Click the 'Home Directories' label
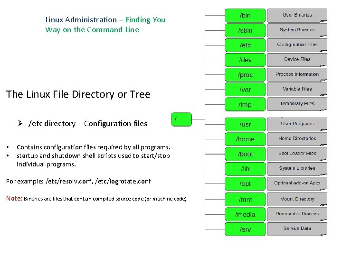The width and height of the screenshot is (342, 256). pos(297,138)
